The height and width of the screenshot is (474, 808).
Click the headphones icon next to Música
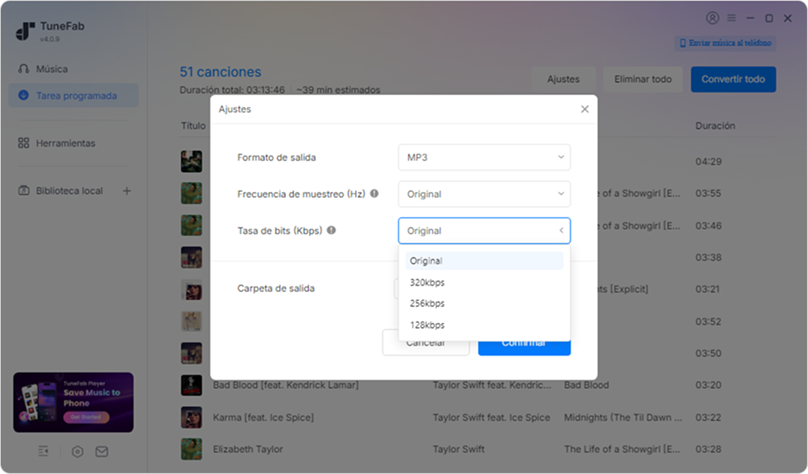(x=23, y=68)
